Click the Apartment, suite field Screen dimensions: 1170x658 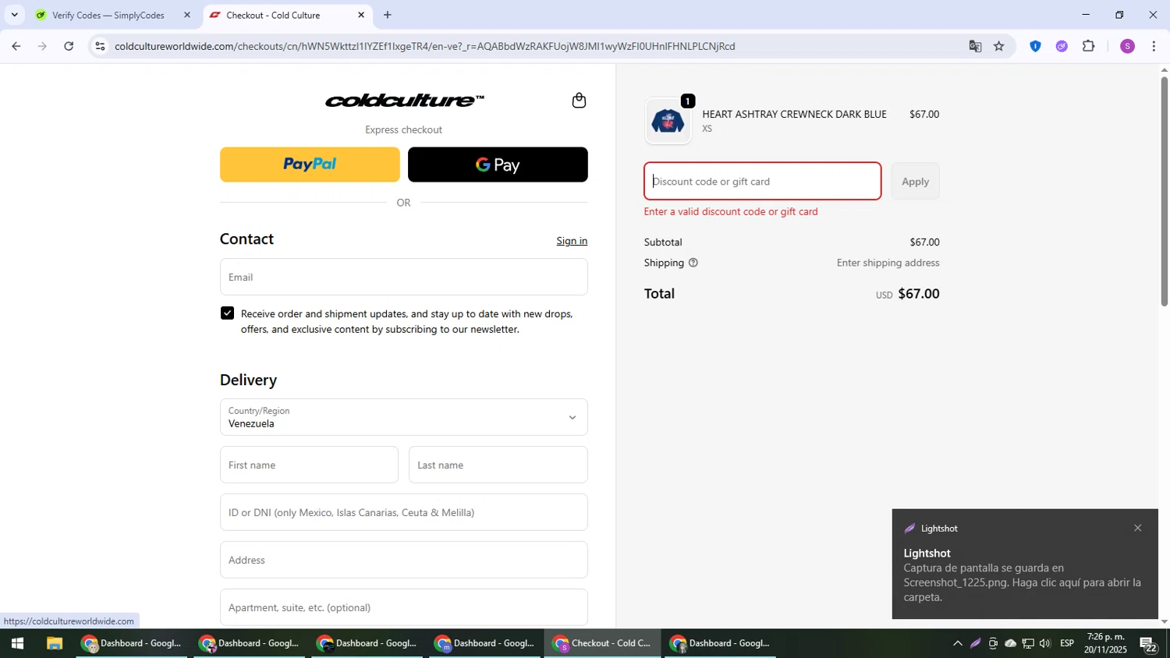[403, 607]
